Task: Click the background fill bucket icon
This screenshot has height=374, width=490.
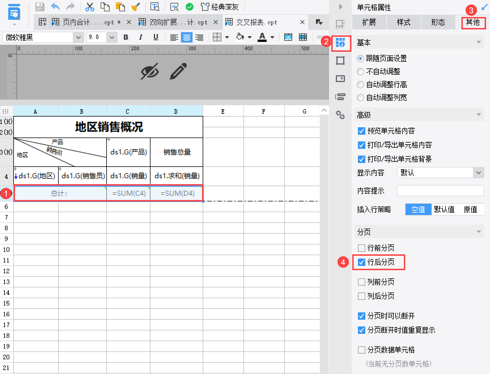Action: (240, 37)
